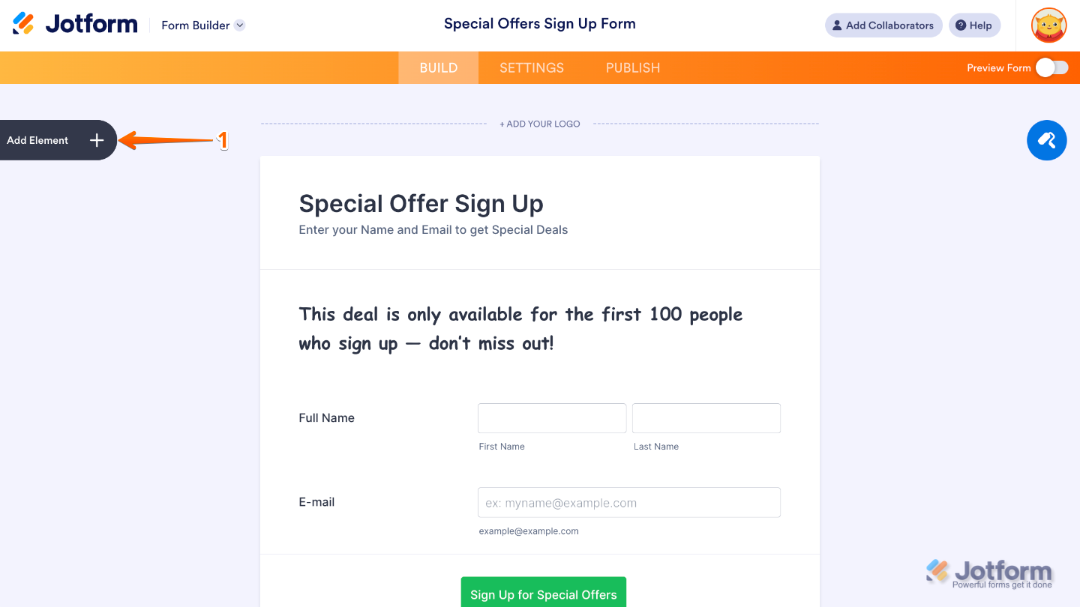Select the paragraph about the first 100 people
Viewport: 1080px width, 607px height.
(520, 328)
